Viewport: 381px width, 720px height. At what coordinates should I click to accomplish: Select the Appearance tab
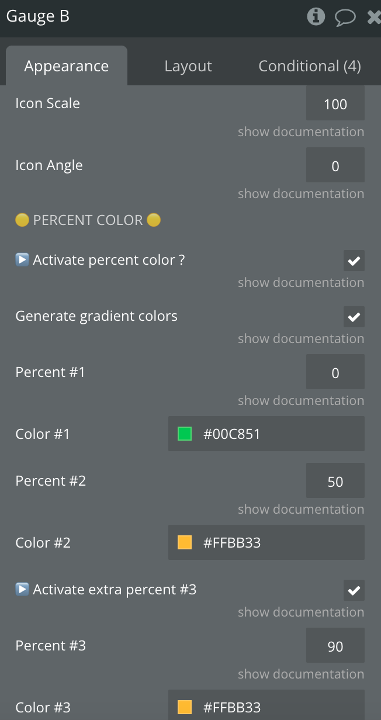click(x=67, y=67)
